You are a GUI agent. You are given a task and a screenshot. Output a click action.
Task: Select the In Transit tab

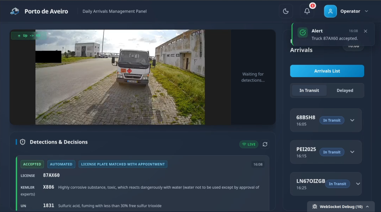309,90
